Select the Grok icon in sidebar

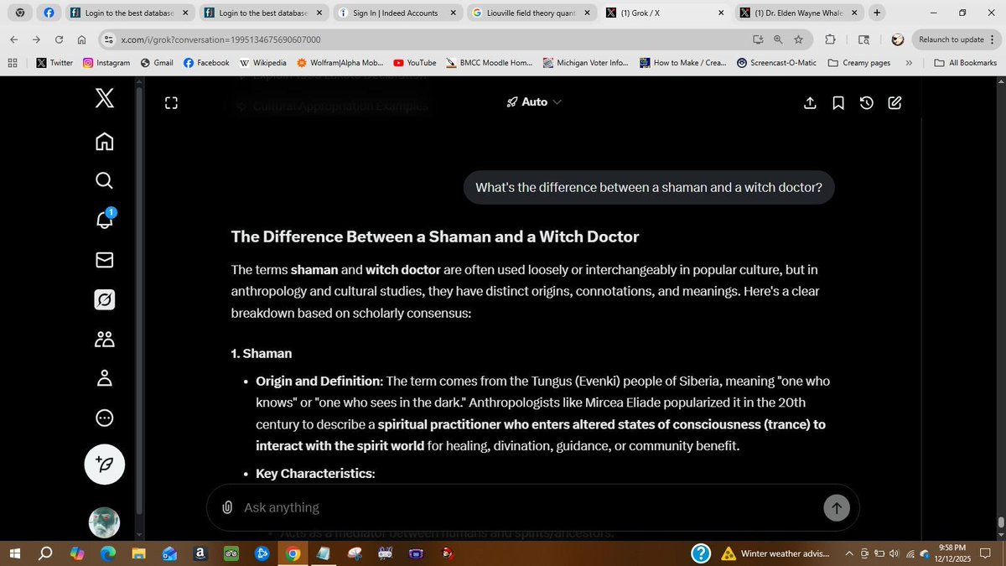click(104, 299)
